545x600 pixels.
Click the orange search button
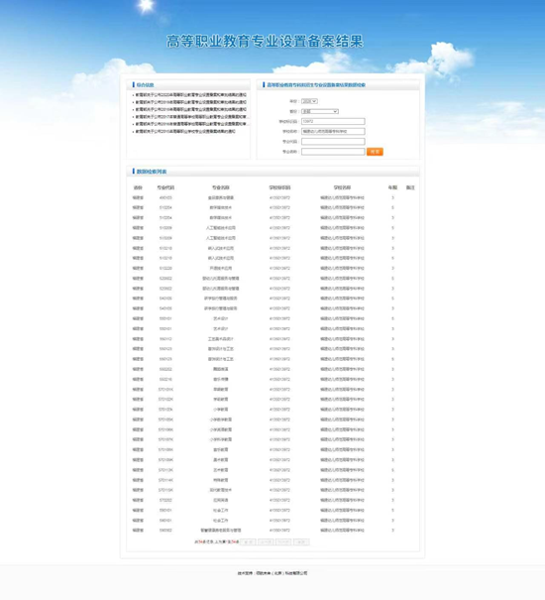pos(375,152)
